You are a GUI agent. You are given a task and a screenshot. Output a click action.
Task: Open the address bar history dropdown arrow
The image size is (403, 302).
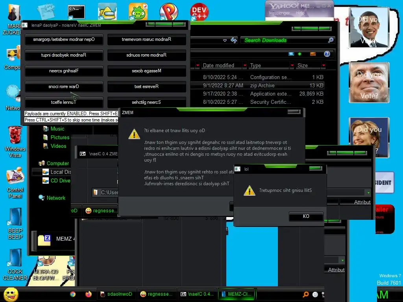point(225,41)
